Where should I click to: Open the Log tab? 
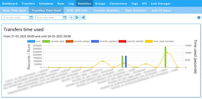point(71,4)
